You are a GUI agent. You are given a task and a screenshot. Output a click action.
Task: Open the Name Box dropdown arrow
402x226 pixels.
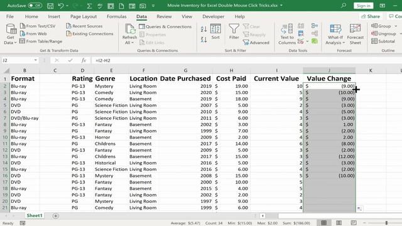tap(35, 60)
